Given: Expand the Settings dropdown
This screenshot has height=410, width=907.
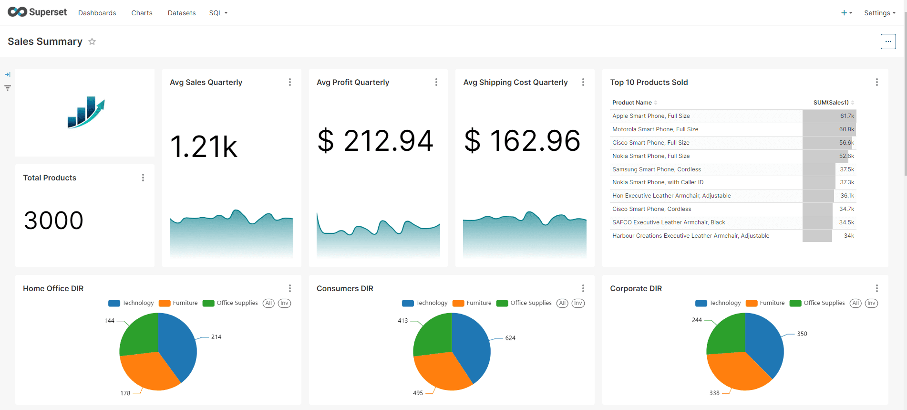Looking at the screenshot, I should 879,13.
